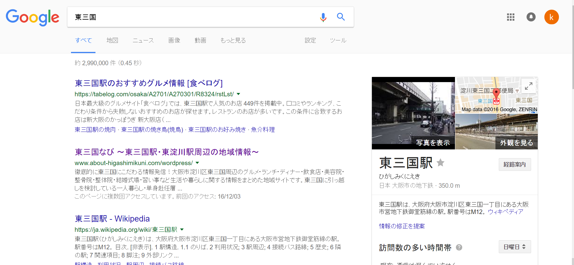Click the ひがしみくにえき reading text
The image size is (574, 265).
click(x=399, y=176)
